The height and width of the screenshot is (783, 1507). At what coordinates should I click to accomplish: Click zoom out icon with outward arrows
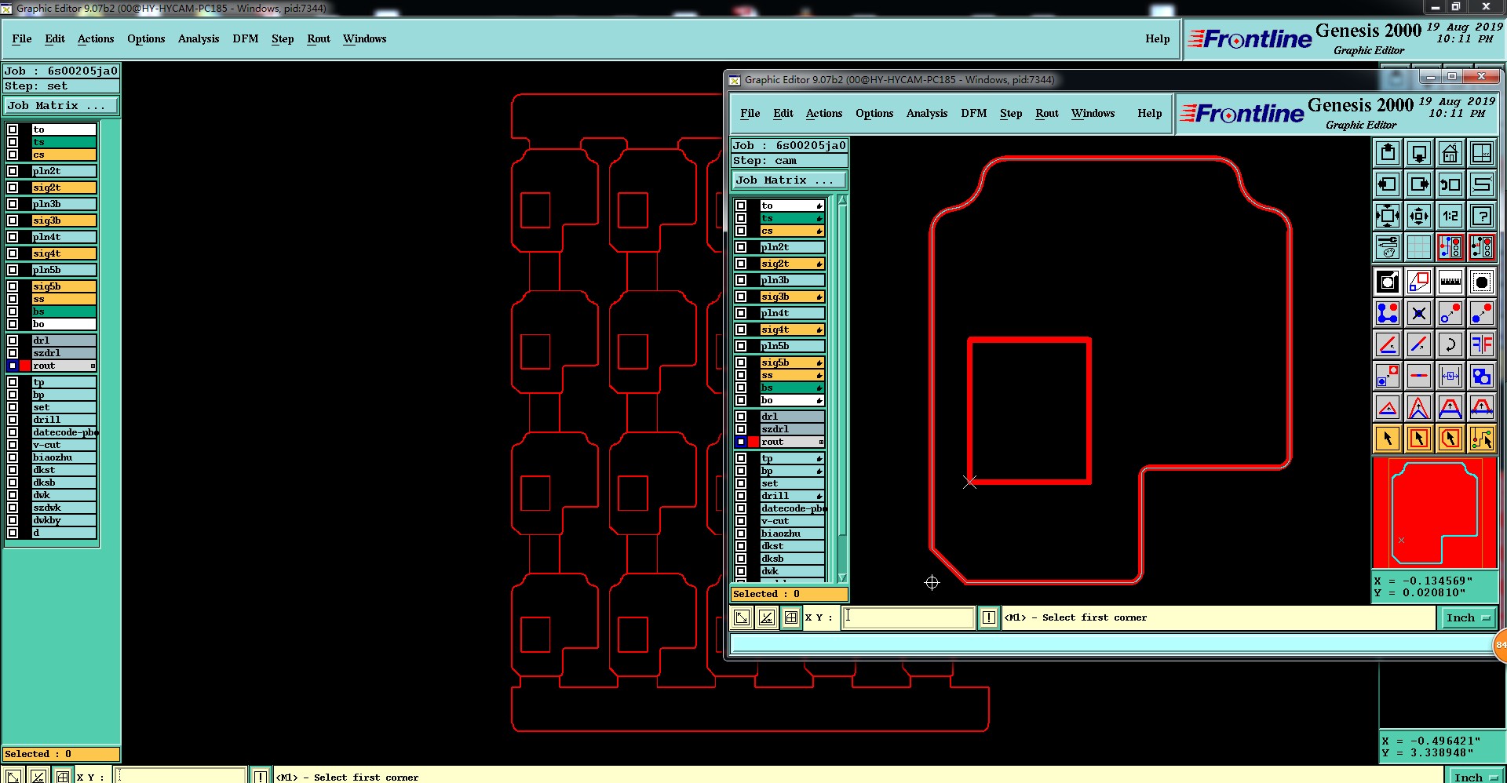[x=1418, y=216]
